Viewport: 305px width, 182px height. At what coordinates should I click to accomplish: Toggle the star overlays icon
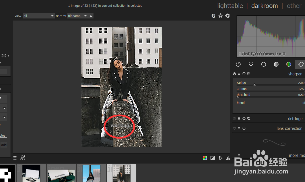tap(221, 16)
